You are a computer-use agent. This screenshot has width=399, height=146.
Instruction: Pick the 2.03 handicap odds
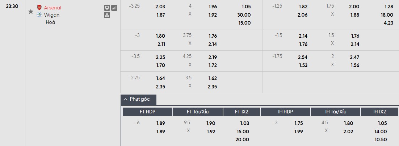(x=160, y=6)
